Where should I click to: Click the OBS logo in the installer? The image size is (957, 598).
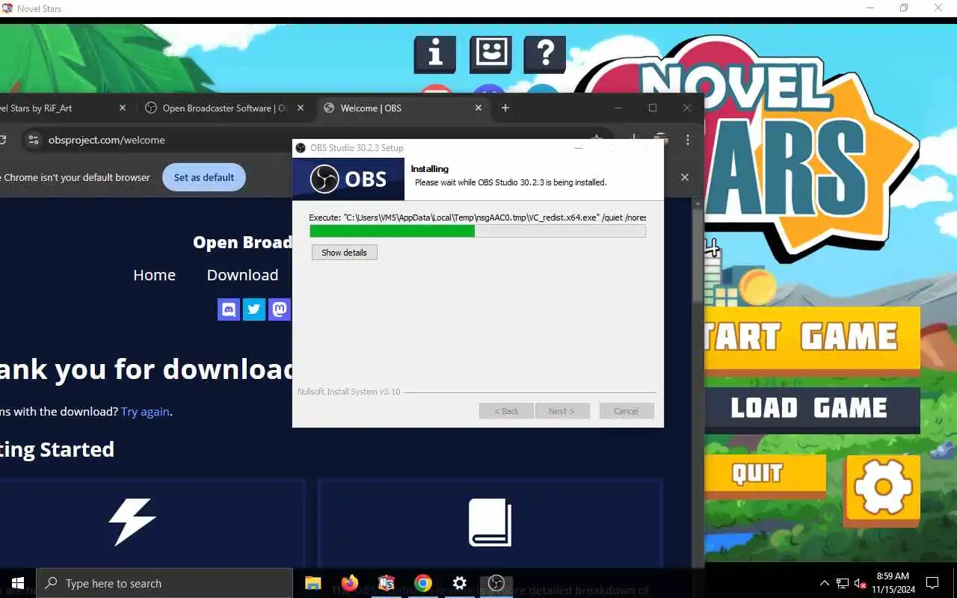point(348,179)
